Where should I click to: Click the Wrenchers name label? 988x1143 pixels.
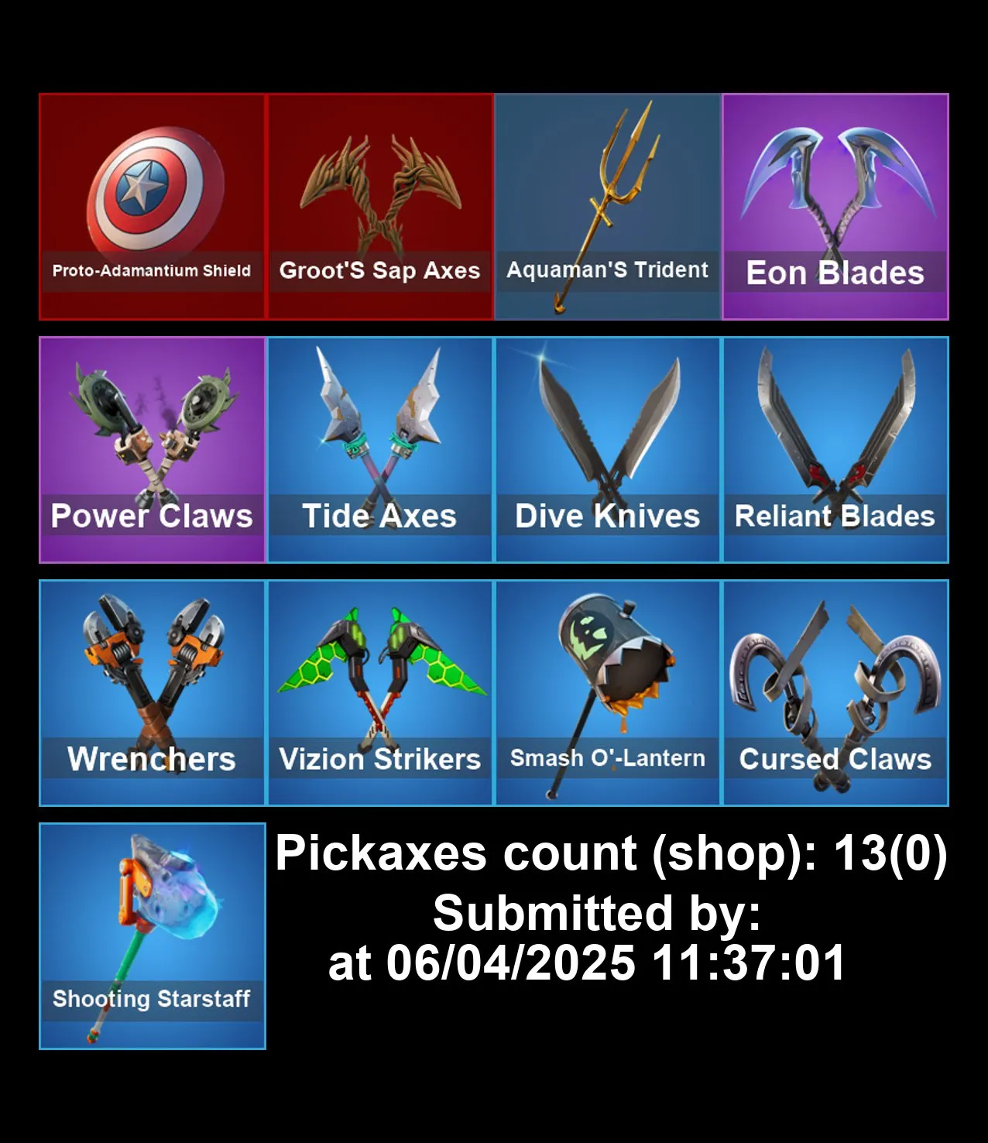point(152,759)
